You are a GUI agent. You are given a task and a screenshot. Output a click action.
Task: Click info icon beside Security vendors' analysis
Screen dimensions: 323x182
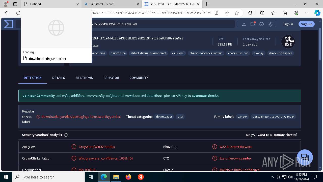(x=66, y=135)
